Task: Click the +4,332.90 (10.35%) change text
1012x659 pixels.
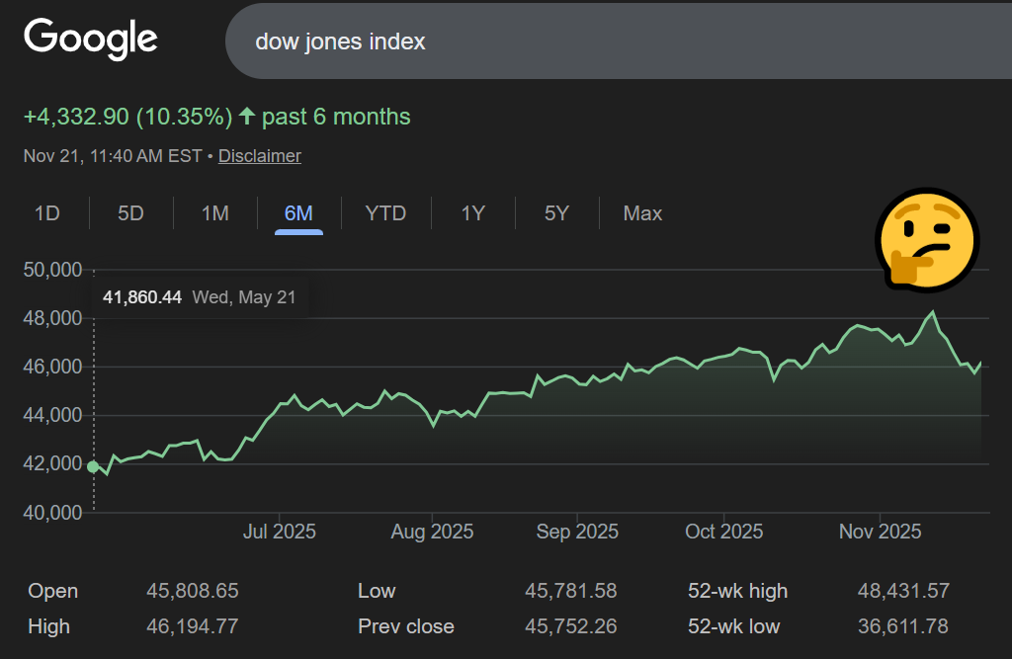Action: click(127, 117)
